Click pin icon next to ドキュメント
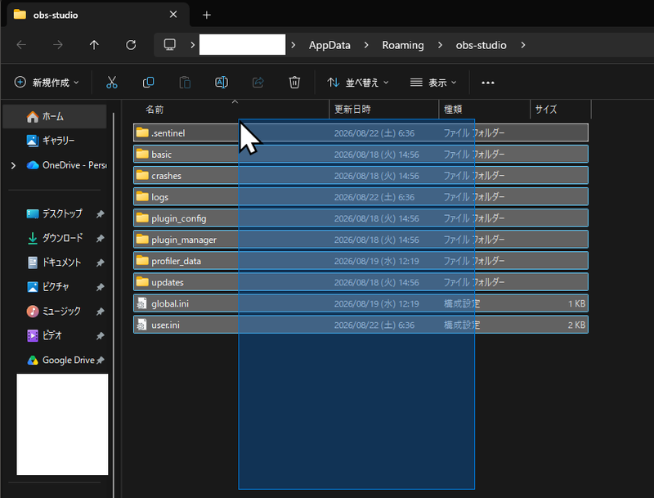The height and width of the screenshot is (498, 654). [100, 263]
